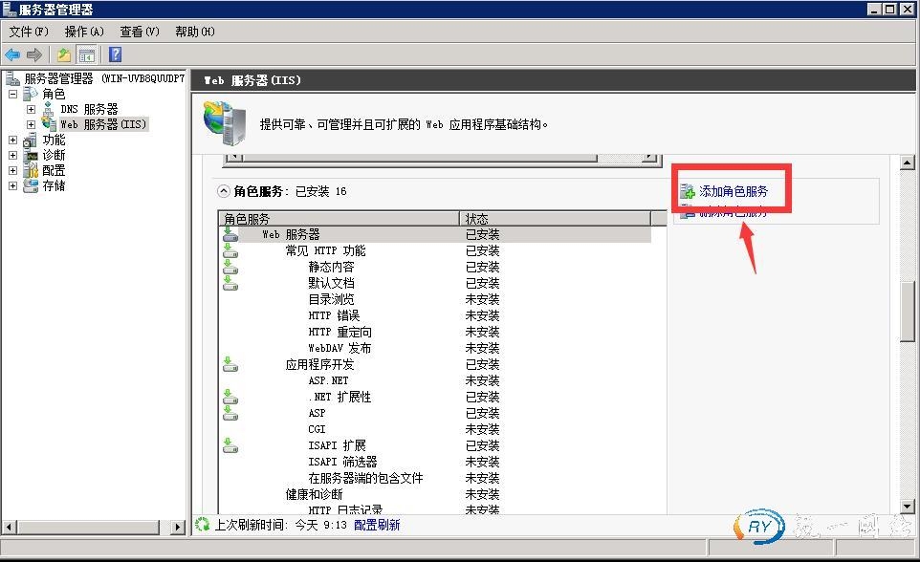
Task: Click the DNS 服务器 tree icon
Action: (48, 109)
